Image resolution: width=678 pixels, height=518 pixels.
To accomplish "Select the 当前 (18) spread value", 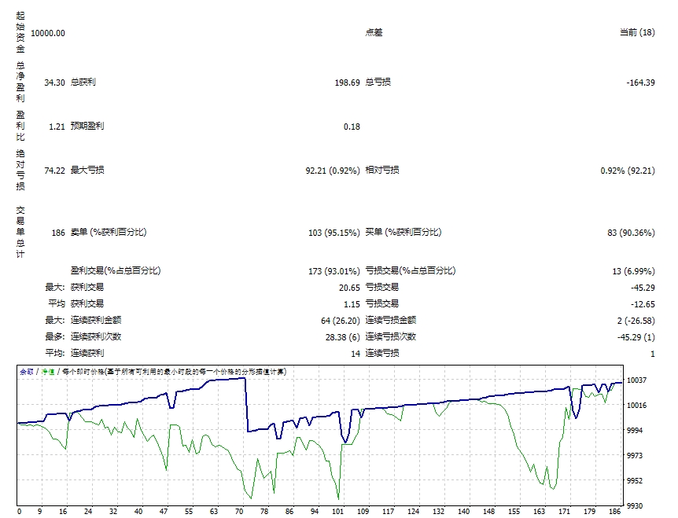I will pyautogui.click(x=637, y=33).
